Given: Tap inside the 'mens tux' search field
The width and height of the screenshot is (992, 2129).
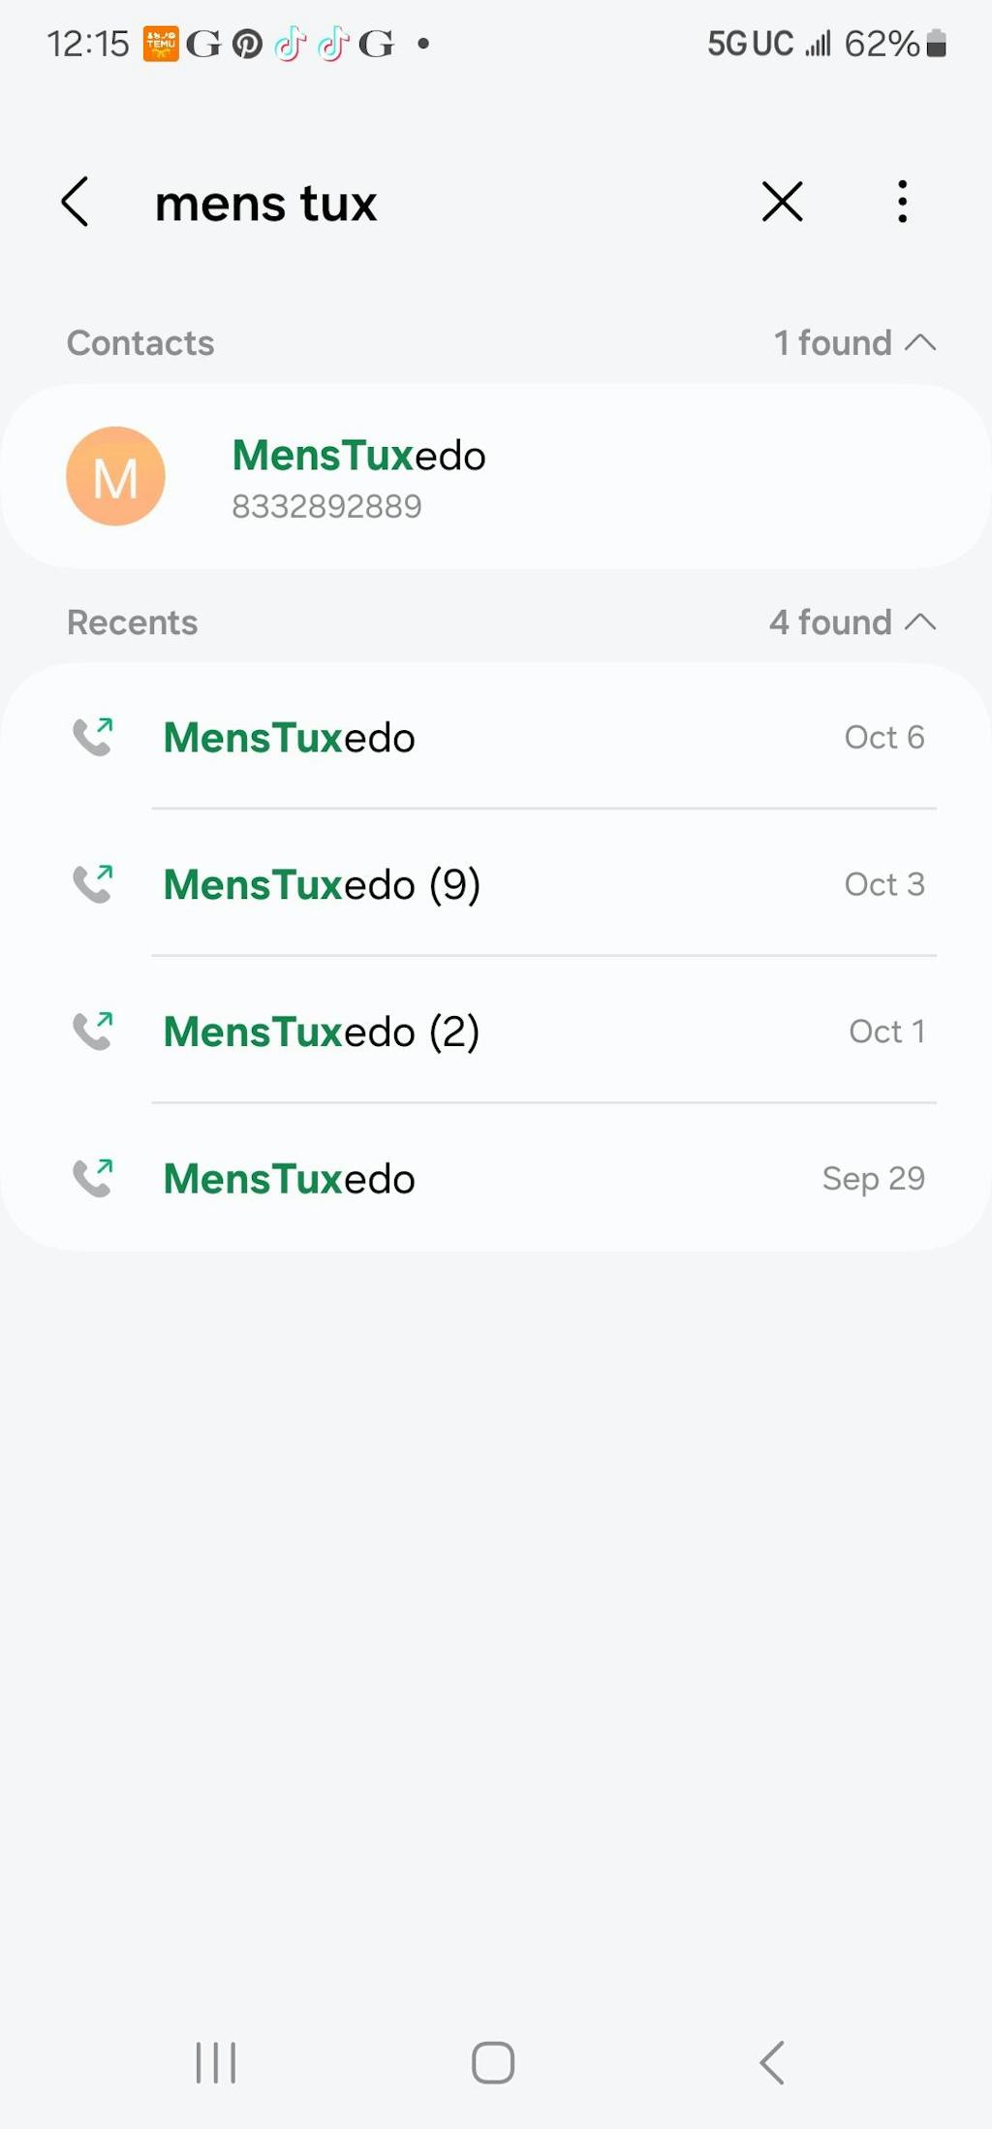Looking at the screenshot, I should [x=436, y=204].
